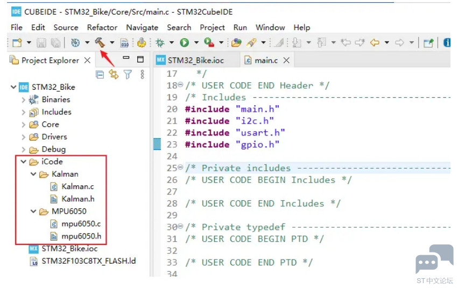
Task: Click the Save All toolbar icon
Action: (x=55, y=42)
